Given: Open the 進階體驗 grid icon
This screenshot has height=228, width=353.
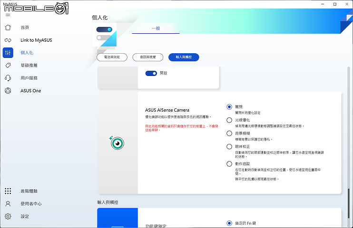Looking at the screenshot, I should [x=8, y=191].
